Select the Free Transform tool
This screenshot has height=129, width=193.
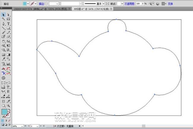8,45
